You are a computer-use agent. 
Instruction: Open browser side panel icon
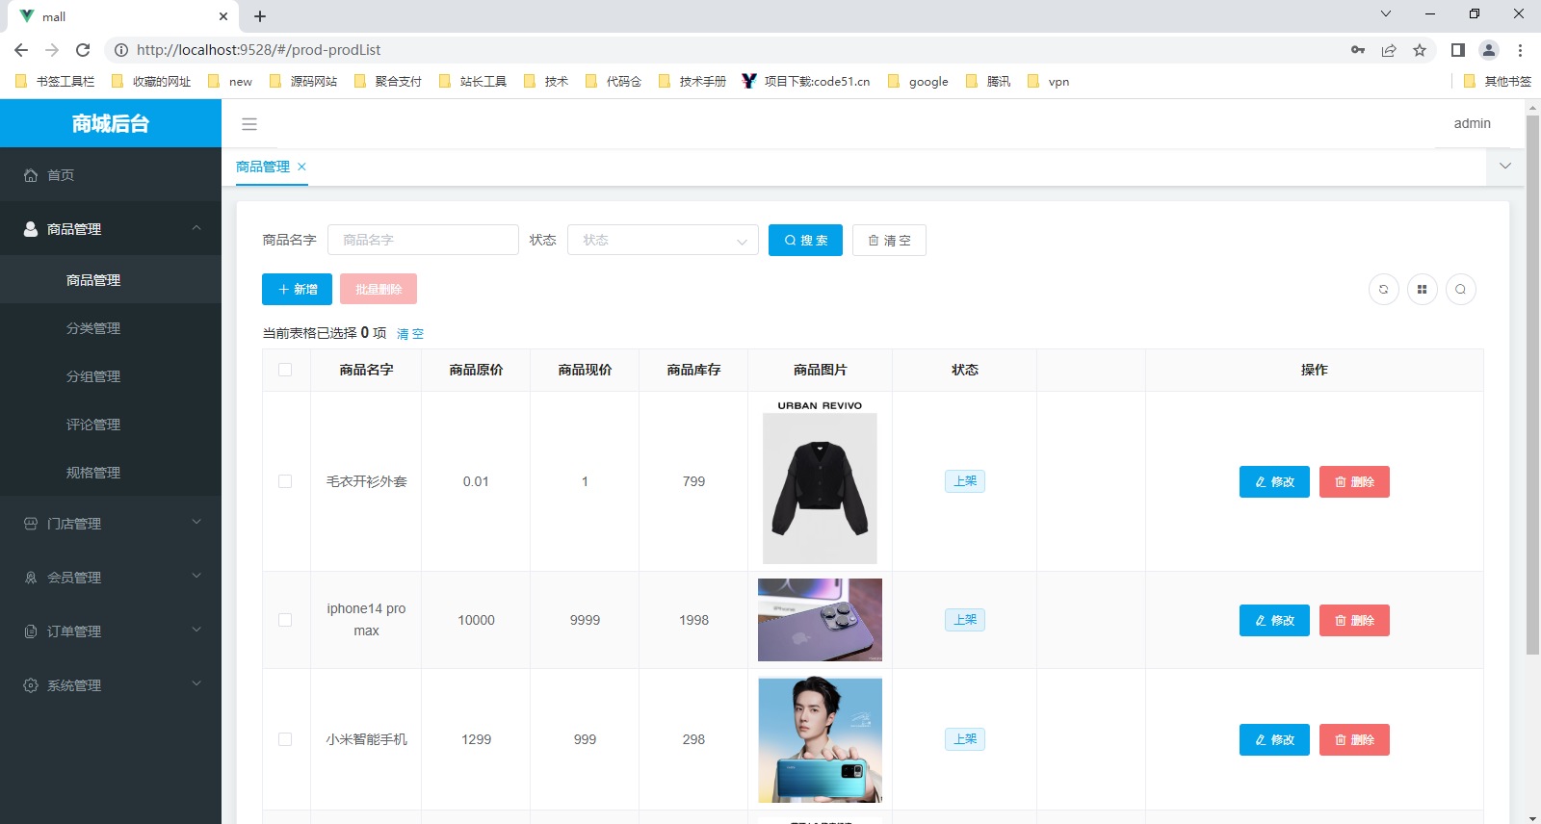[x=1458, y=50]
